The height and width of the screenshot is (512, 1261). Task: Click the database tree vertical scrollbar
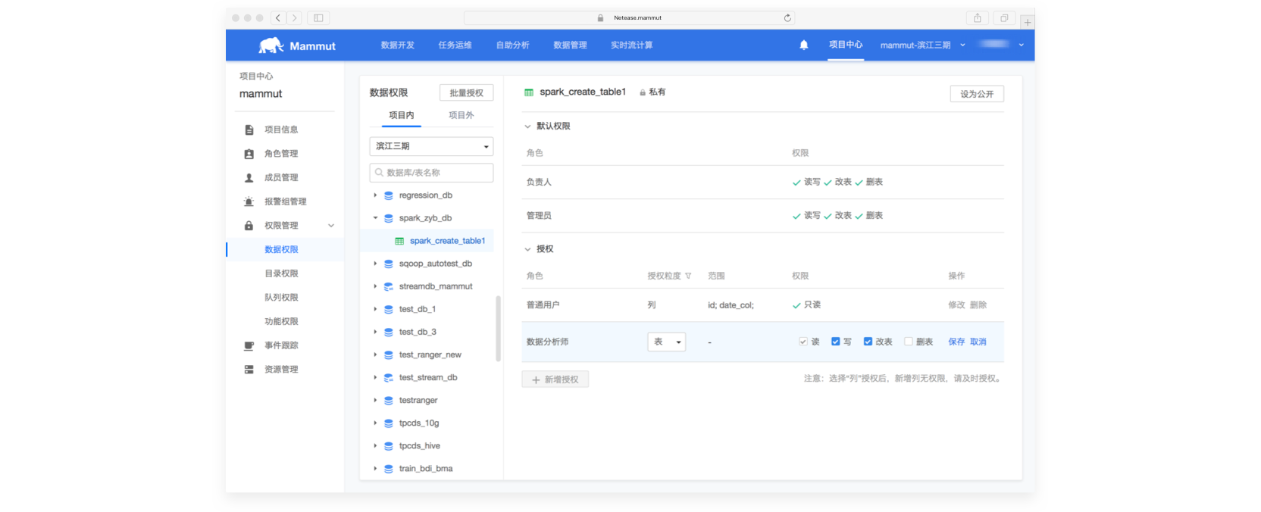click(x=498, y=329)
